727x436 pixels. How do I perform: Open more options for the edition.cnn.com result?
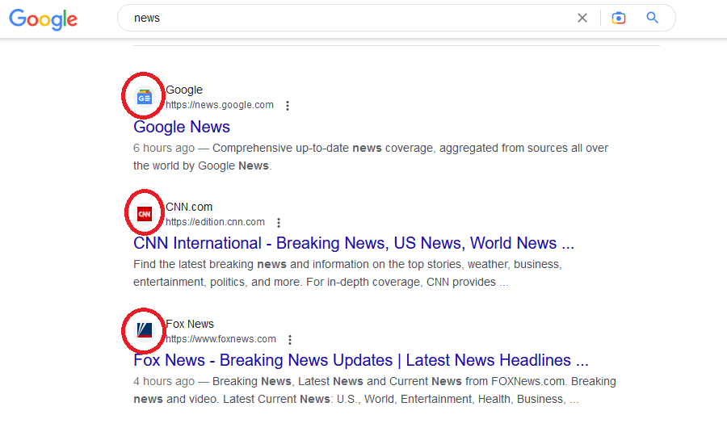pyautogui.click(x=279, y=223)
